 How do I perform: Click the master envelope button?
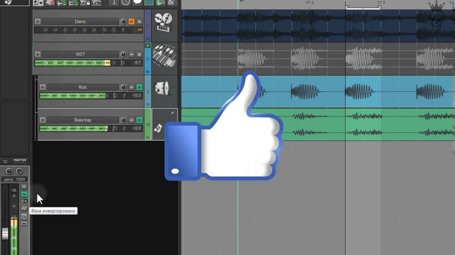coord(24,208)
